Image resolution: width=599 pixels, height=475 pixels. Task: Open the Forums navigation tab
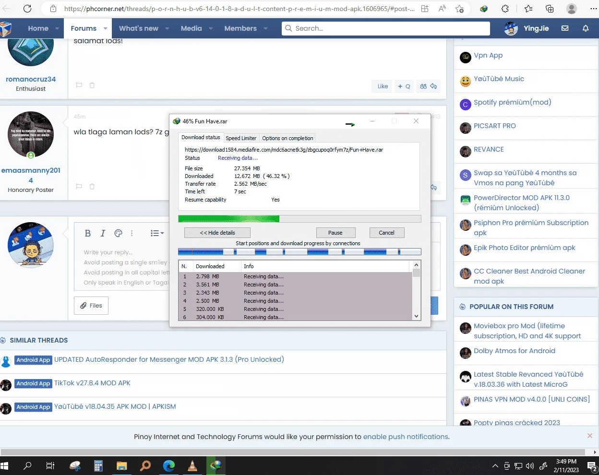pos(84,28)
